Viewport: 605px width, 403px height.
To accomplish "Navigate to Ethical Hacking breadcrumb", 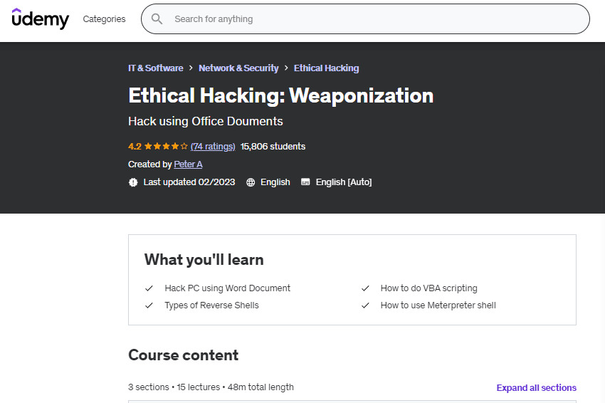I will (326, 68).
